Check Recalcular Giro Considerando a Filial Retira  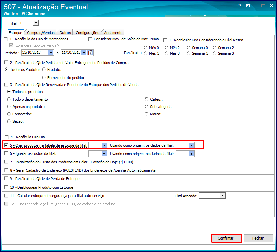point(165,40)
